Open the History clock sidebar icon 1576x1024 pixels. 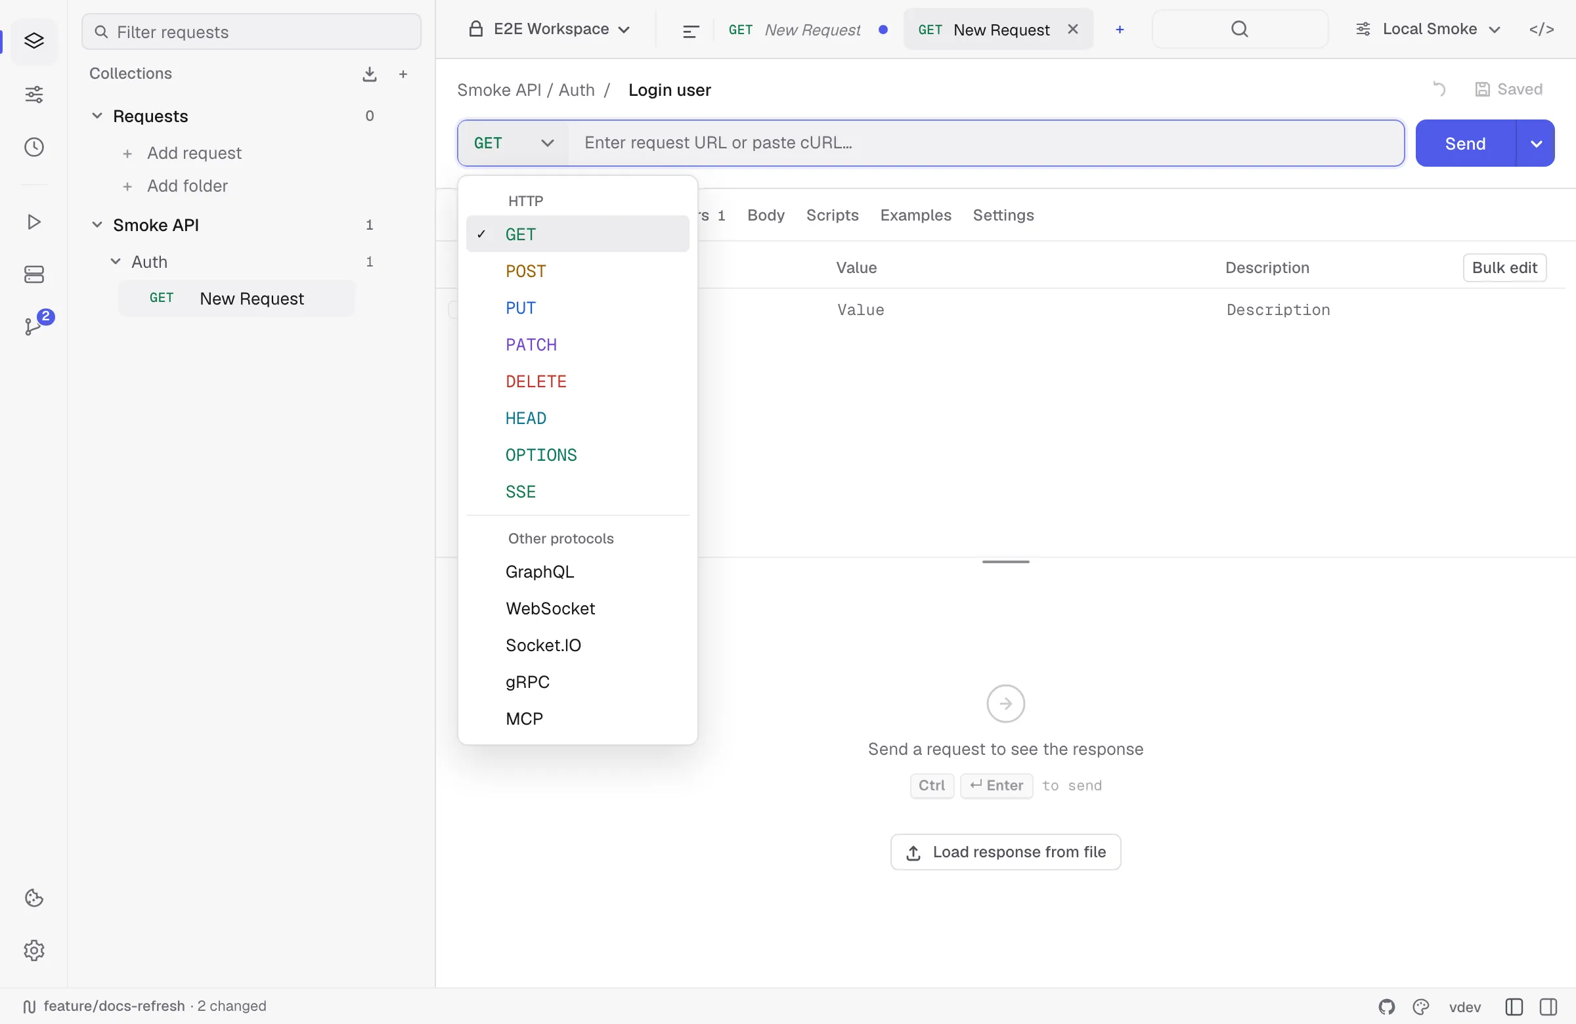(x=33, y=147)
